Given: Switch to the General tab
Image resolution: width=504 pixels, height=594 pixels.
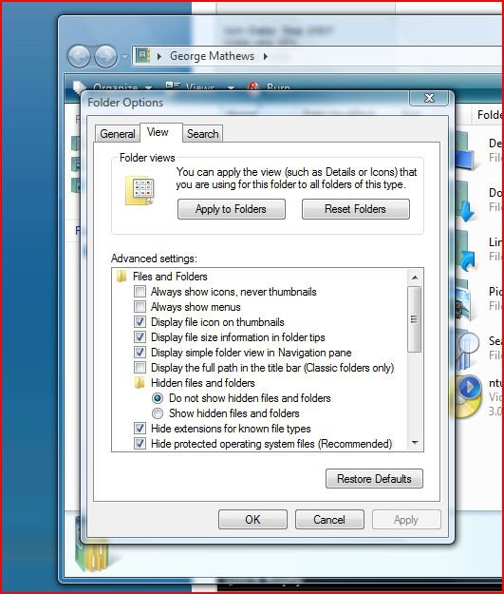Looking at the screenshot, I should 118,134.
